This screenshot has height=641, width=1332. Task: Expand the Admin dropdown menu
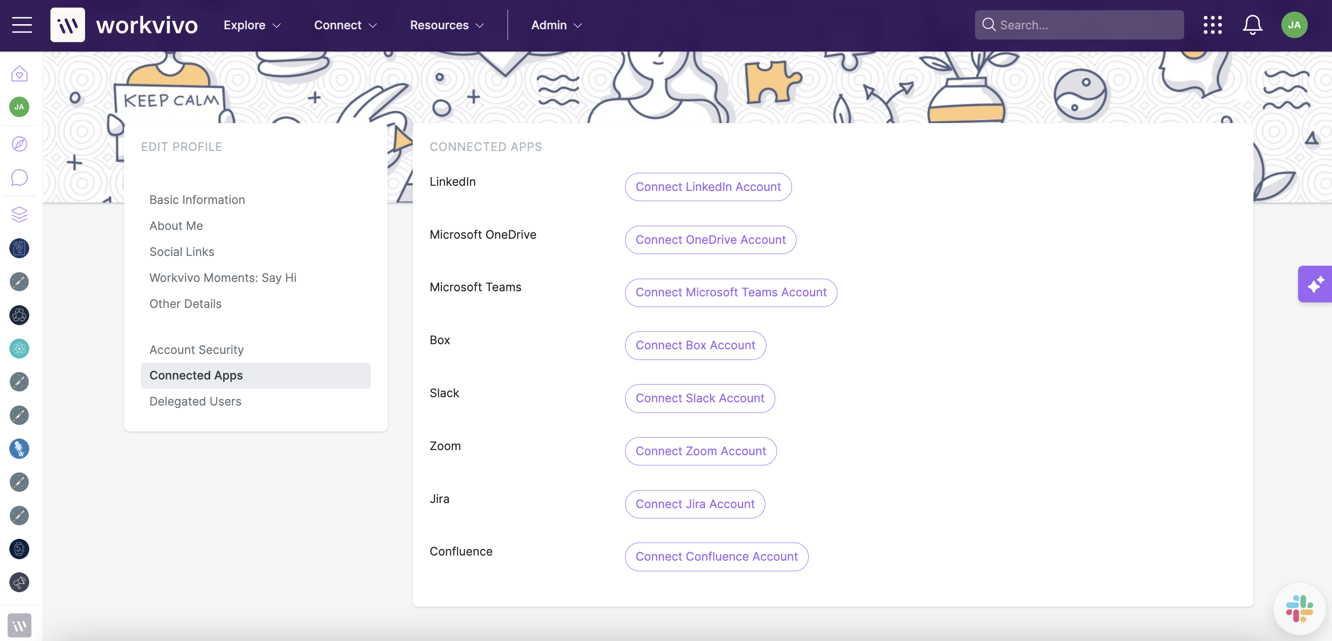[x=556, y=25]
